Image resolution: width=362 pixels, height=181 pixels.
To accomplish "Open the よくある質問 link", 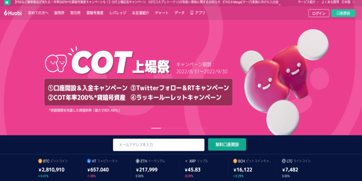I will click(x=330, y=2).
